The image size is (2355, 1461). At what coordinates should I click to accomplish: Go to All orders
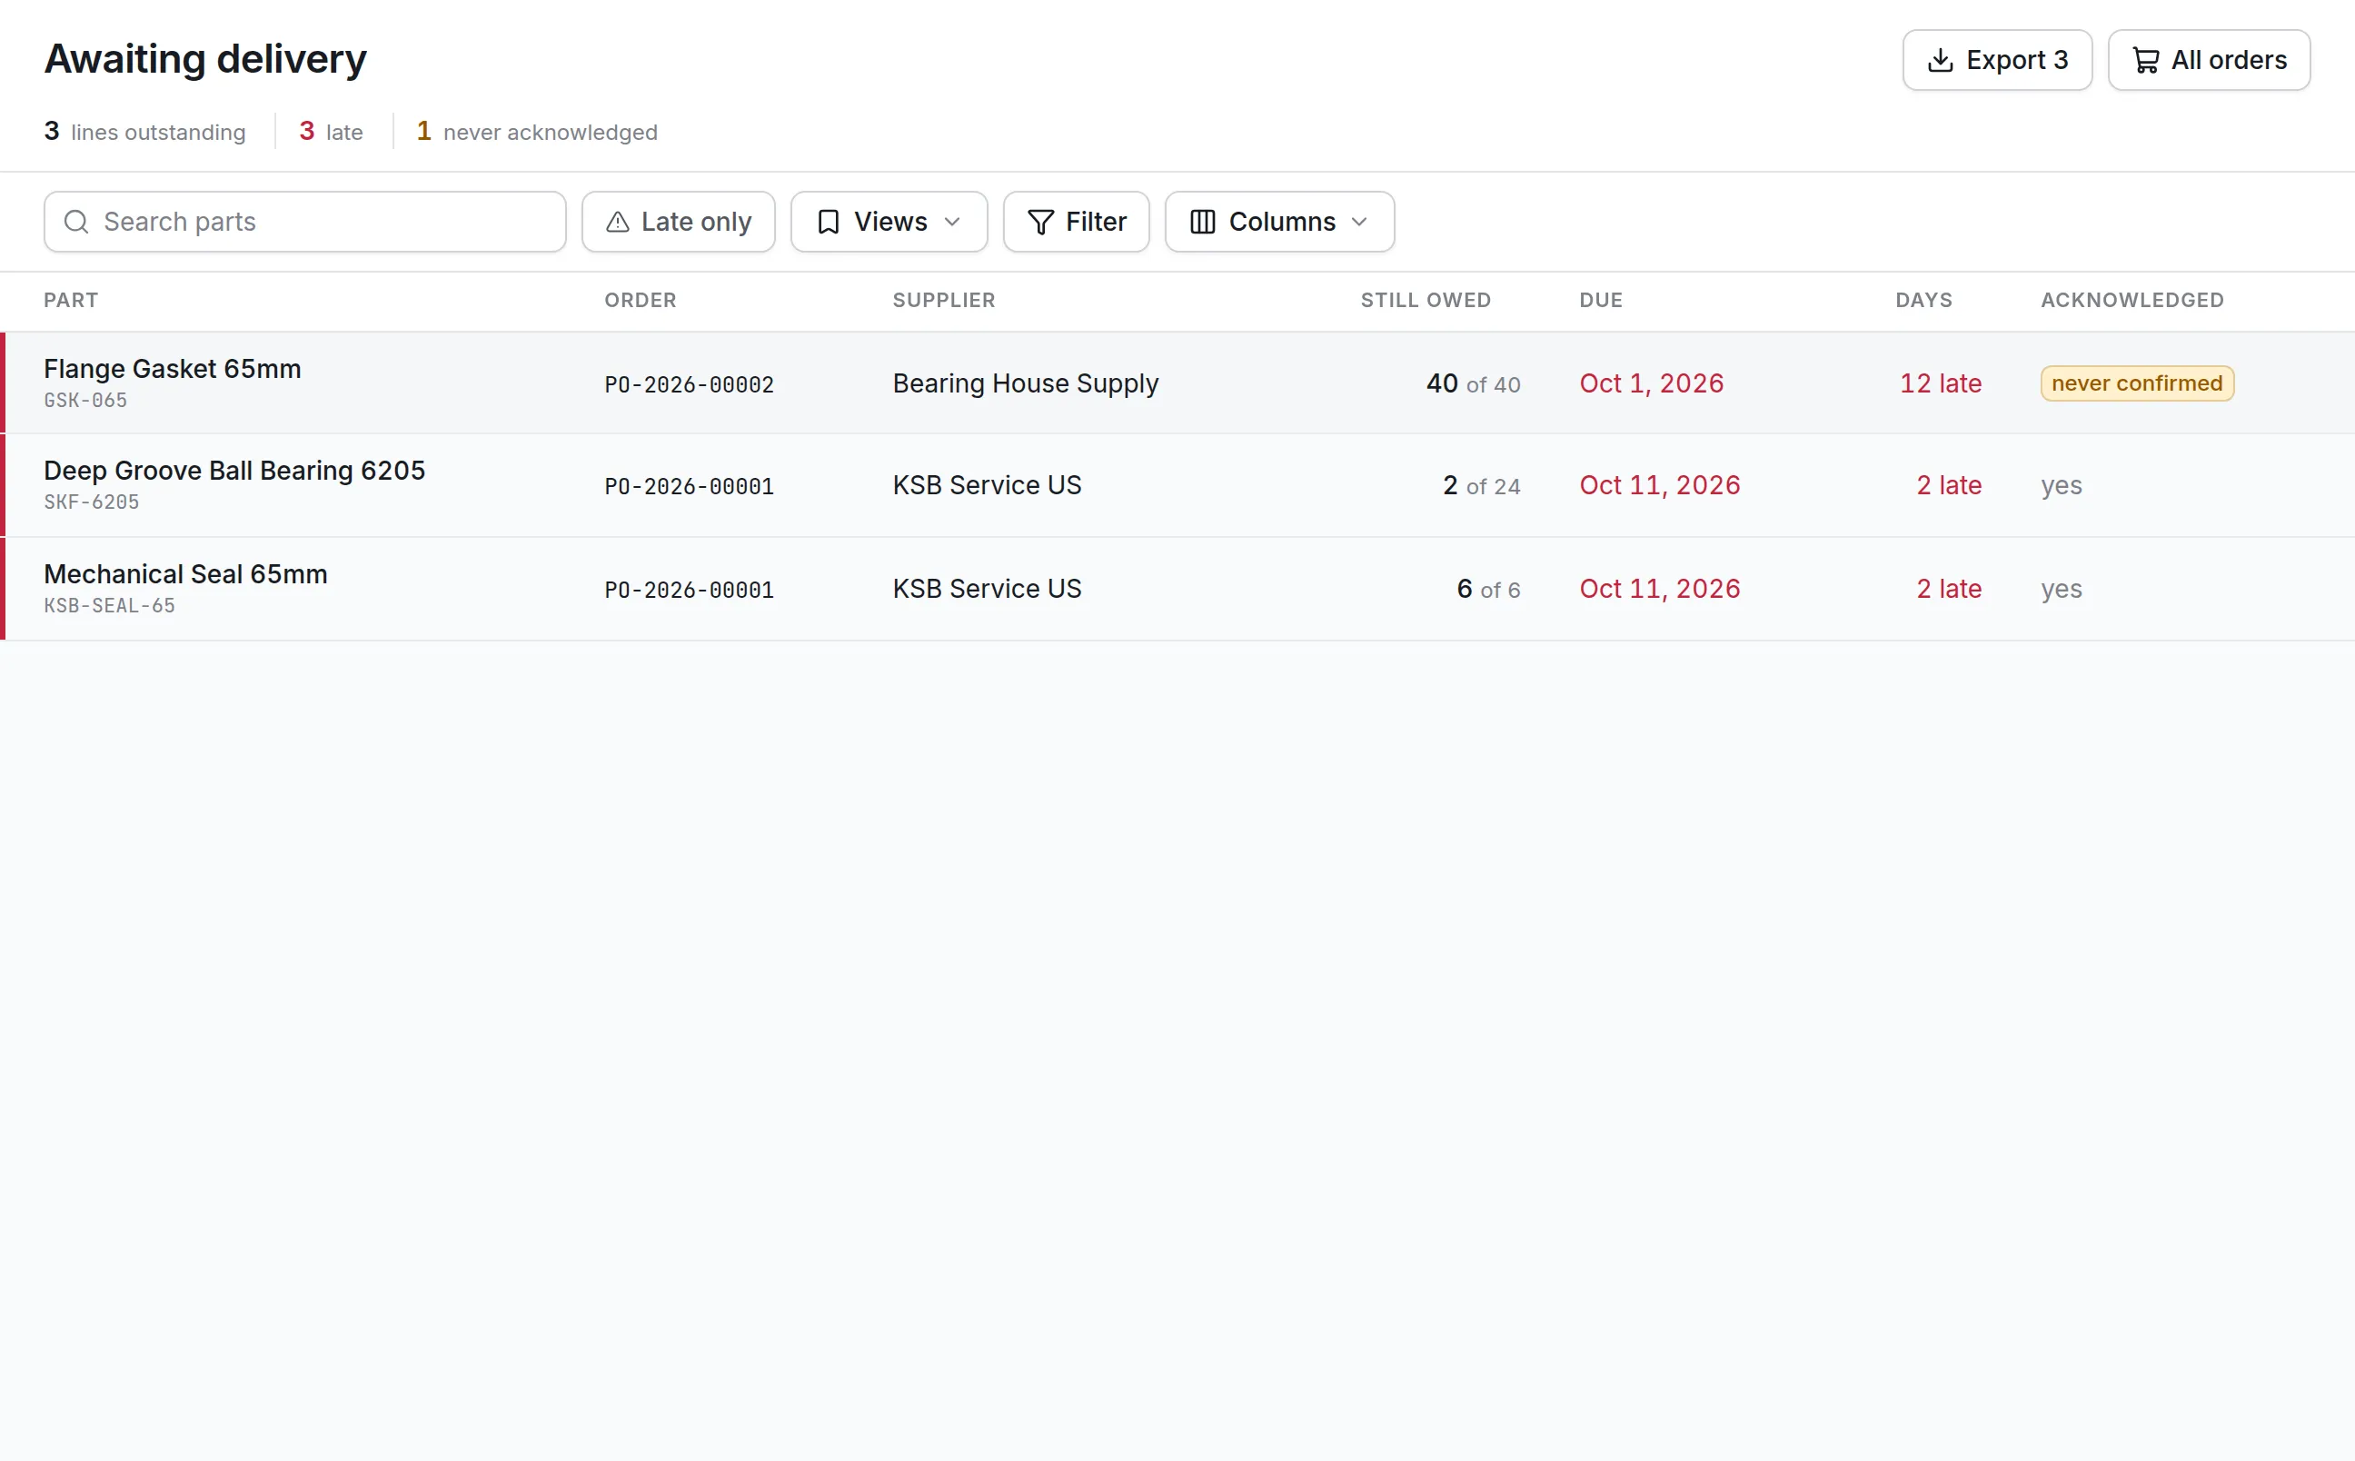click(x=2208, y=60)
